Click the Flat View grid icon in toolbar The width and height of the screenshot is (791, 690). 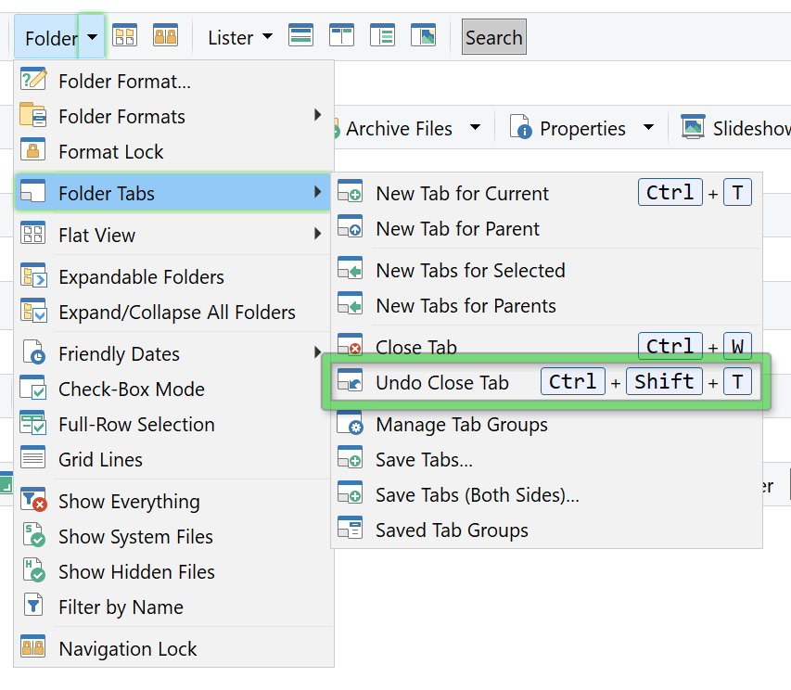pyautogui.click(x=124, y=36)
